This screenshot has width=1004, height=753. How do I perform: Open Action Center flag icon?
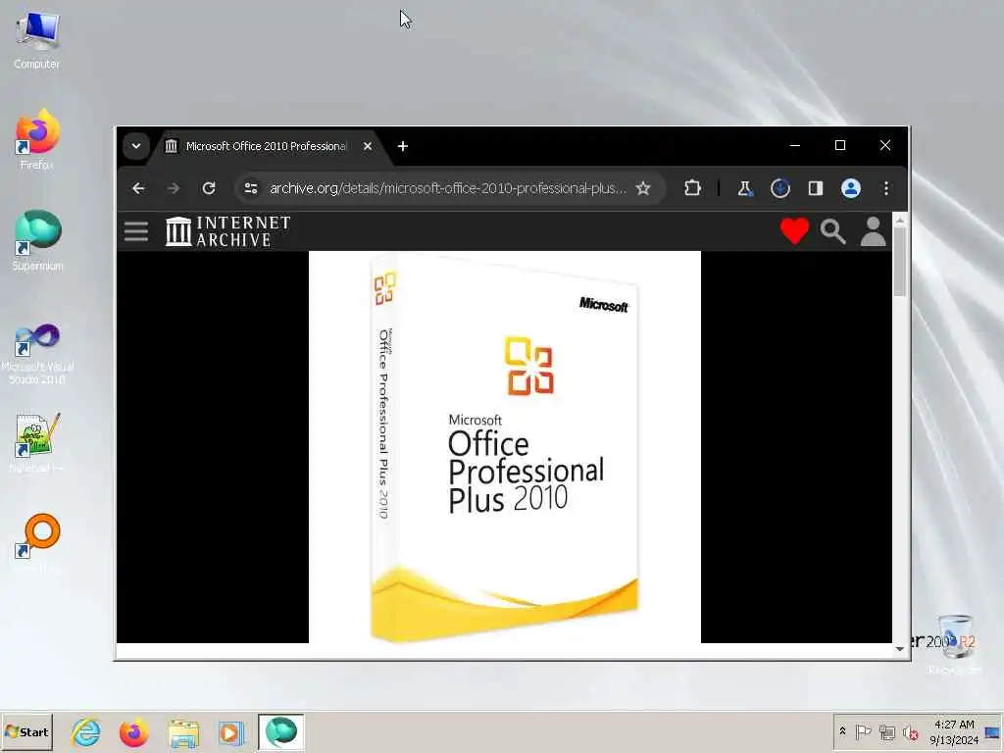pos(863,731)
